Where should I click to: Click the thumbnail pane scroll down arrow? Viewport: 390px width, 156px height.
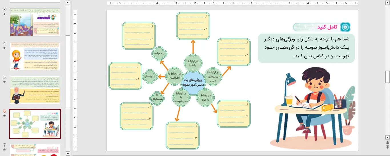point(68,153)
